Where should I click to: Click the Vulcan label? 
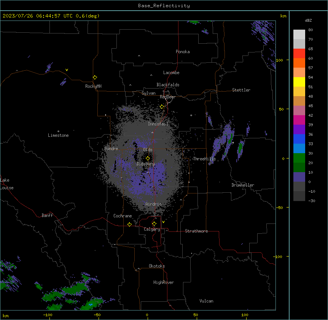[207, 301]
